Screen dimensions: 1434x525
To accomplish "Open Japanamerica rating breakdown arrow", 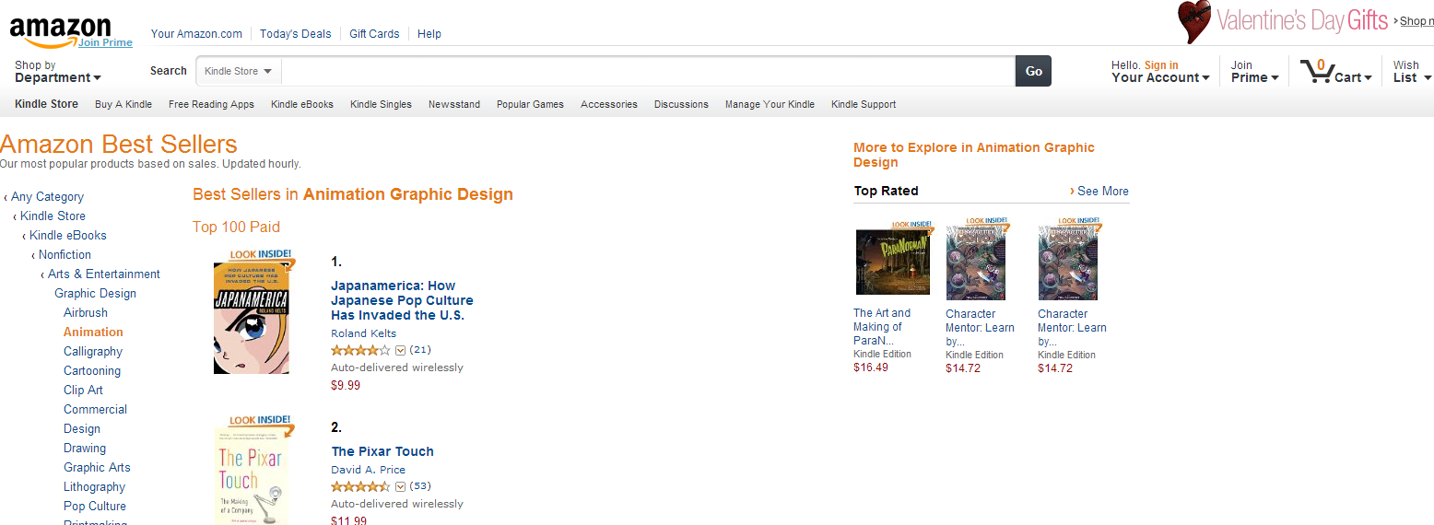I will [400, 350].
